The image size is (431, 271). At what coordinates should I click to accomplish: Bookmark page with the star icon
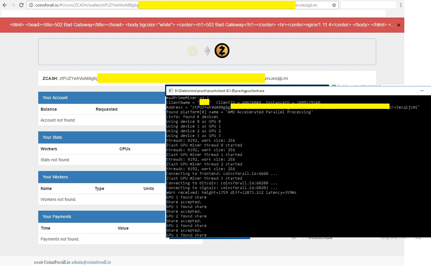point(334,5)
